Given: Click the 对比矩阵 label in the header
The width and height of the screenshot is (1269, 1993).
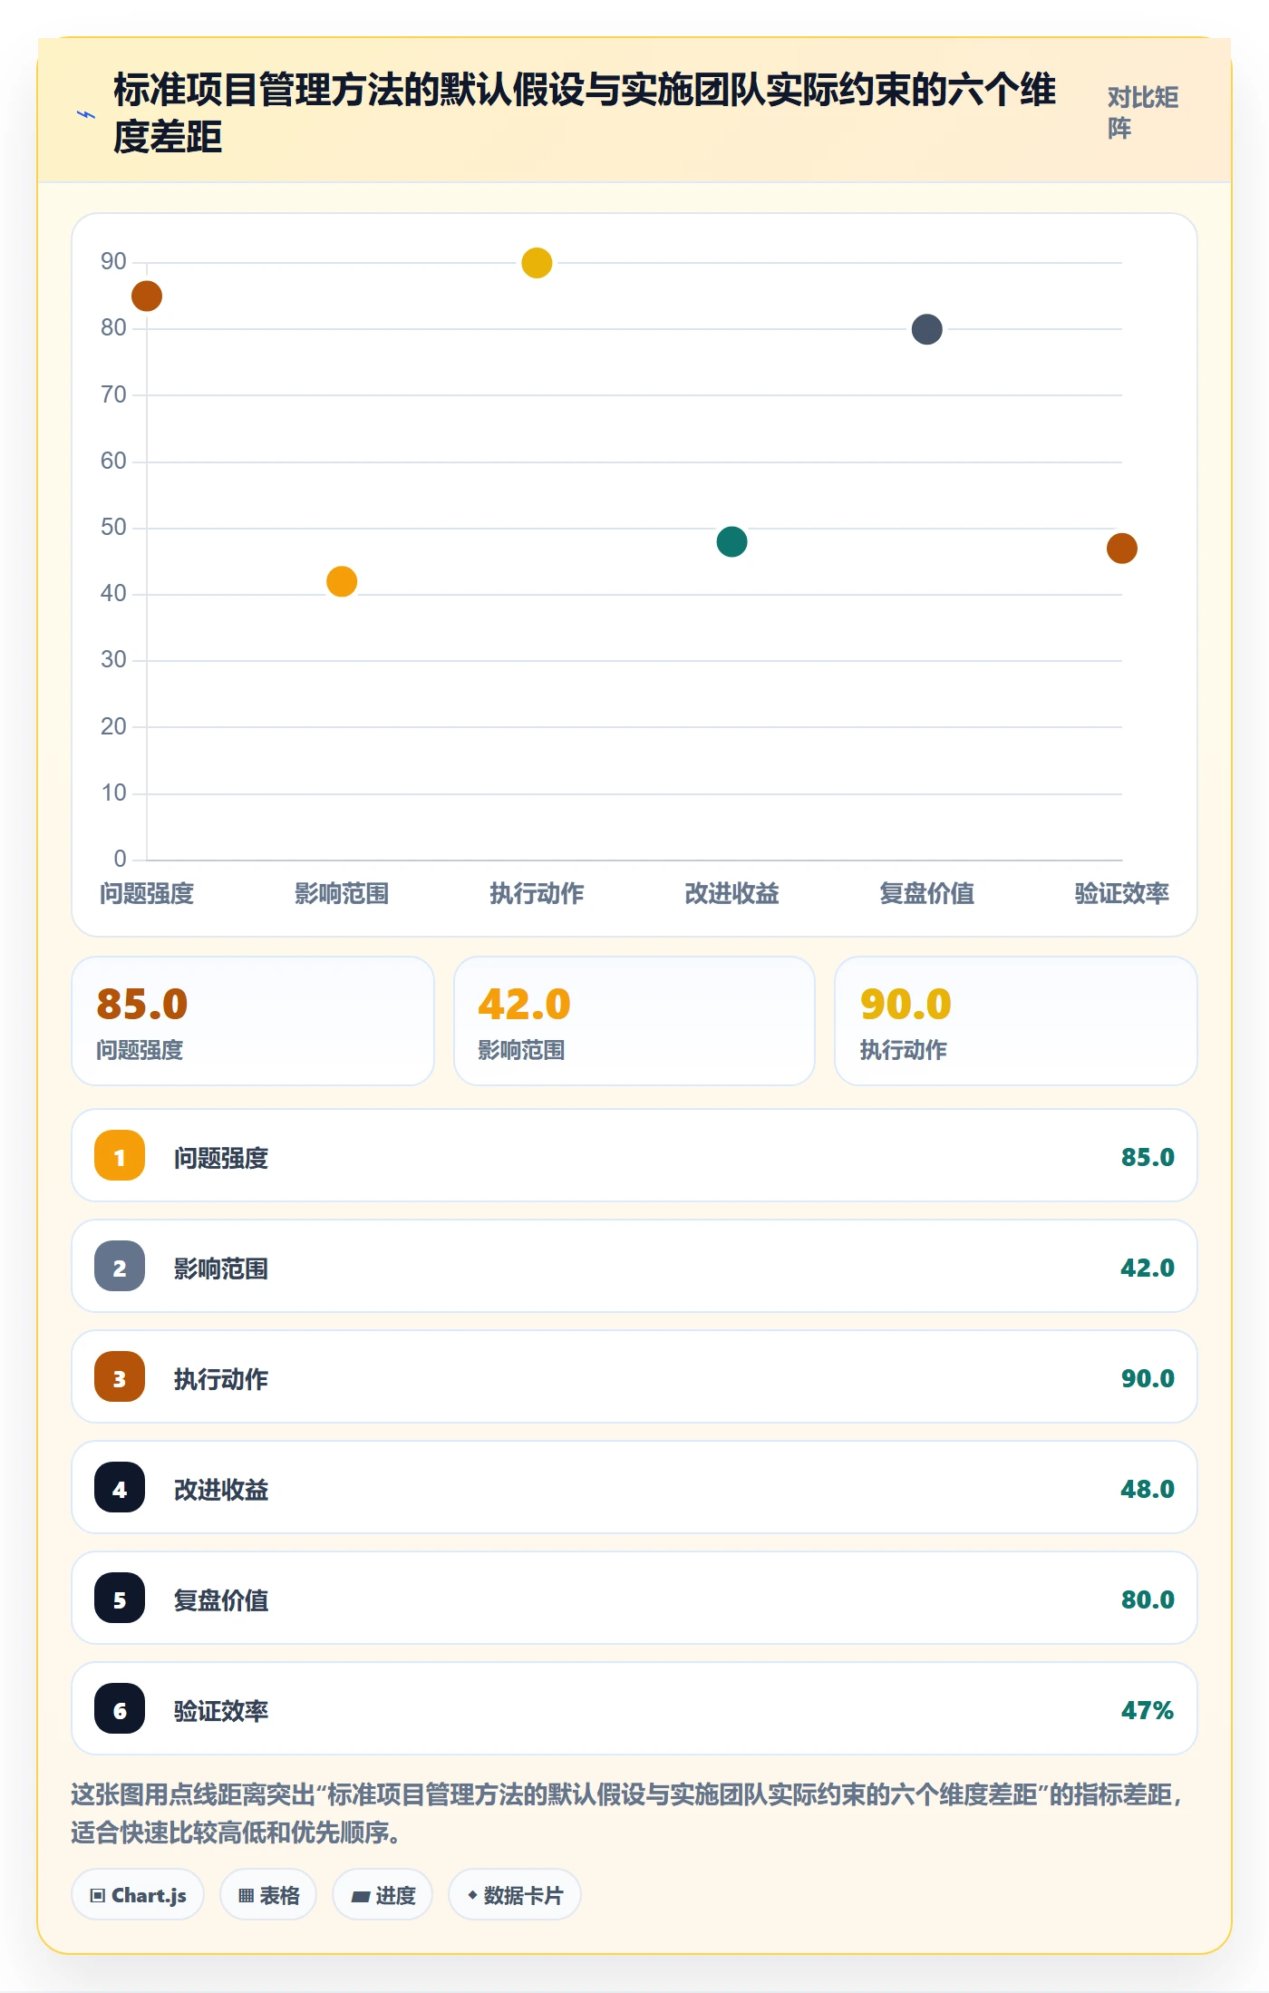Looking at the screenshot, I should click(1143, 112).
